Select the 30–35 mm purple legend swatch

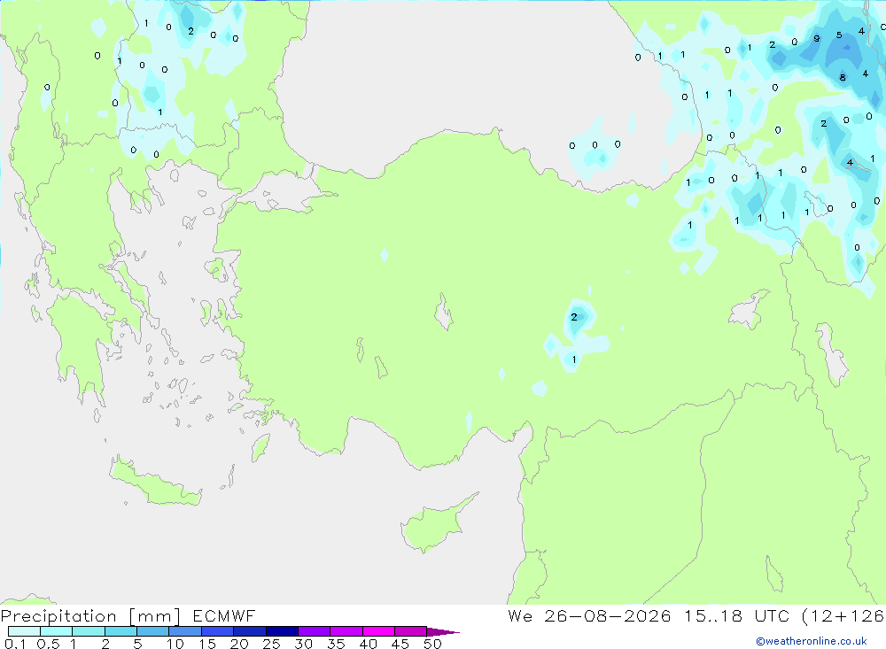(x=315, y=631)
